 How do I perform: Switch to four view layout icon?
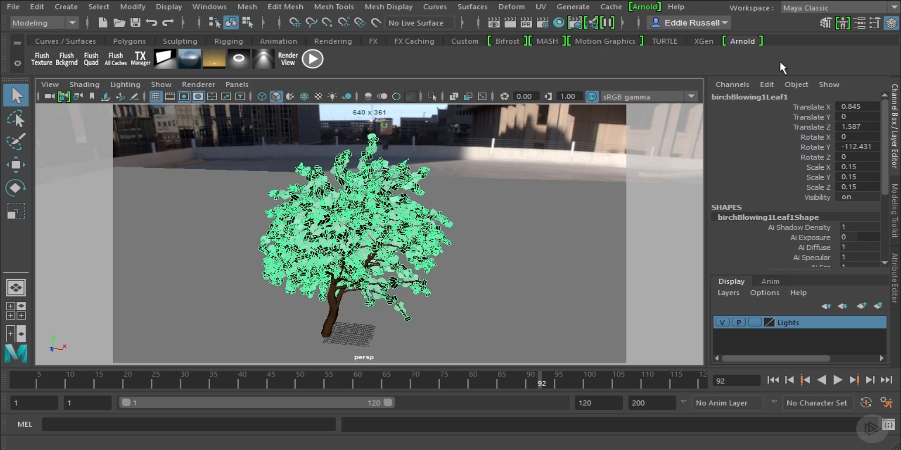pos(15,310)
